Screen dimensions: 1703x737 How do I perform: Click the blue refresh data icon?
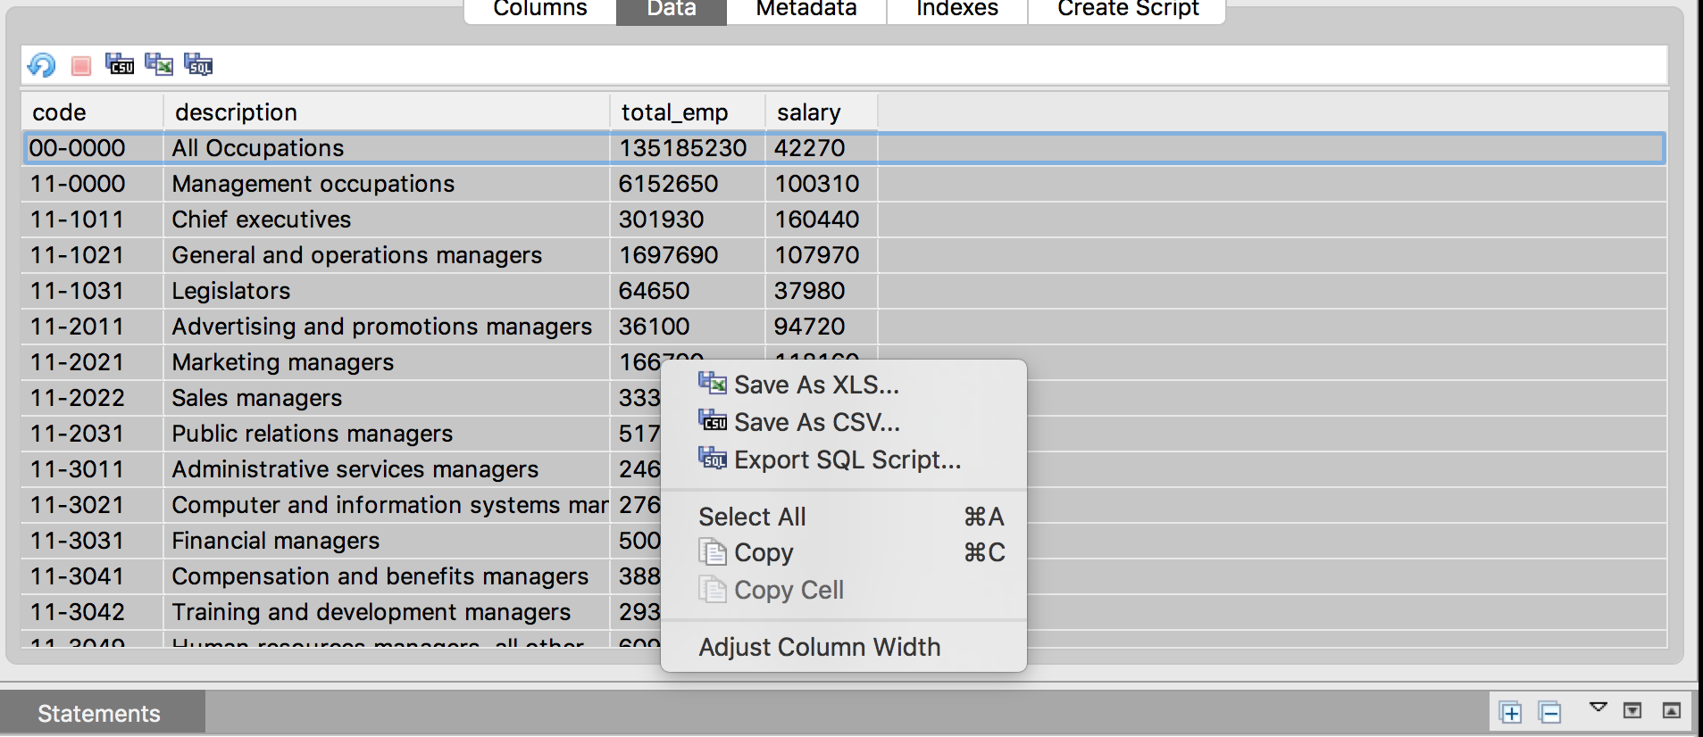click(x=41, y=65)
